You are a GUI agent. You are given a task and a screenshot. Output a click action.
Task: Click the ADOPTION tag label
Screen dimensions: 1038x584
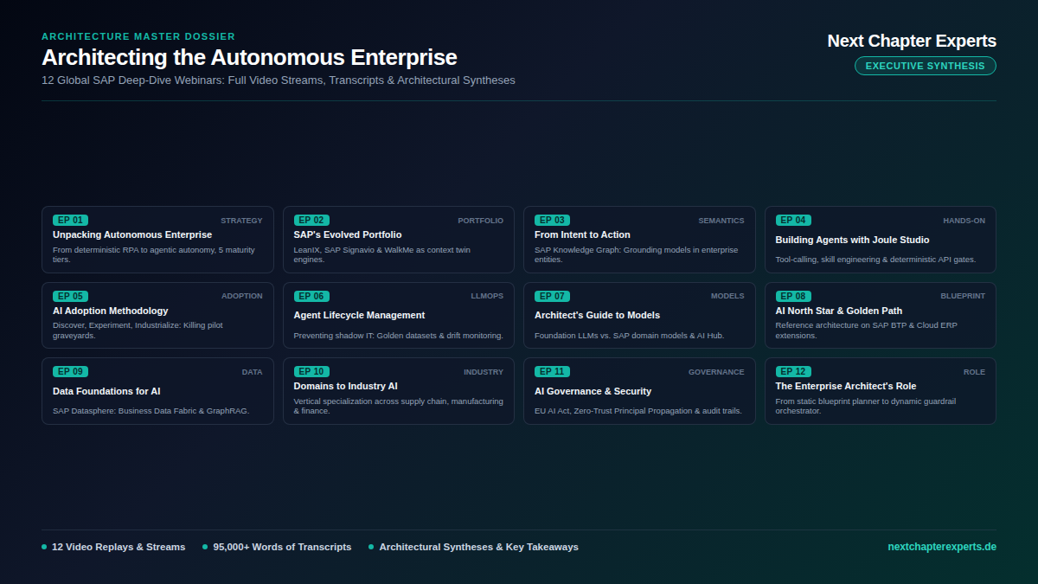(242, 296)
